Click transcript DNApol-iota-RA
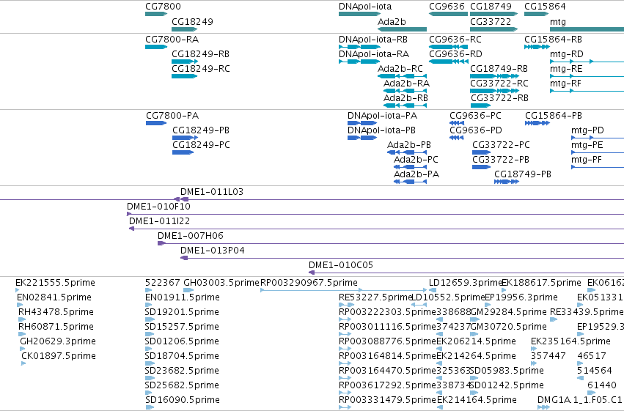The image size is (624, 411). pos(359,62)
